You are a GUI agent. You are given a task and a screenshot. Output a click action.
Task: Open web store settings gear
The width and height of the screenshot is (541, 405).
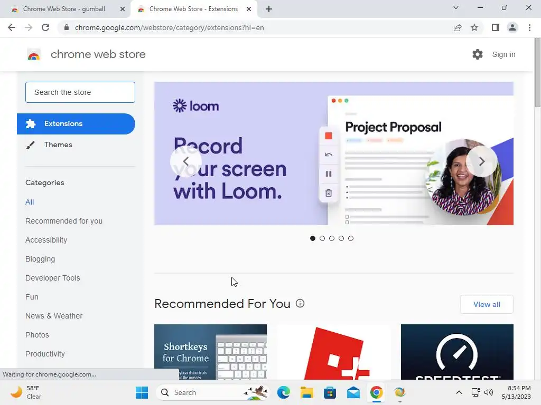(x=478, y=54)
